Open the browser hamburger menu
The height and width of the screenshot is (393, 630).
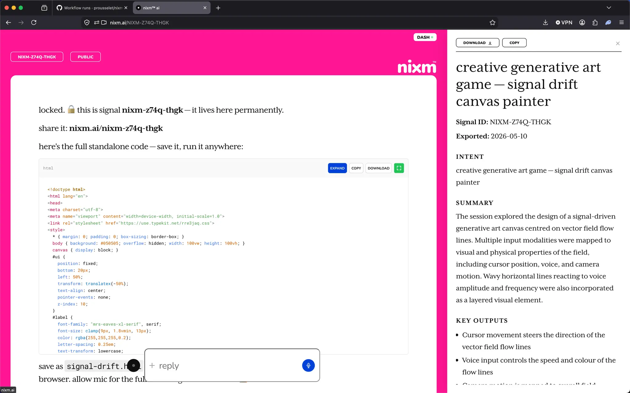tap(621, 22)
